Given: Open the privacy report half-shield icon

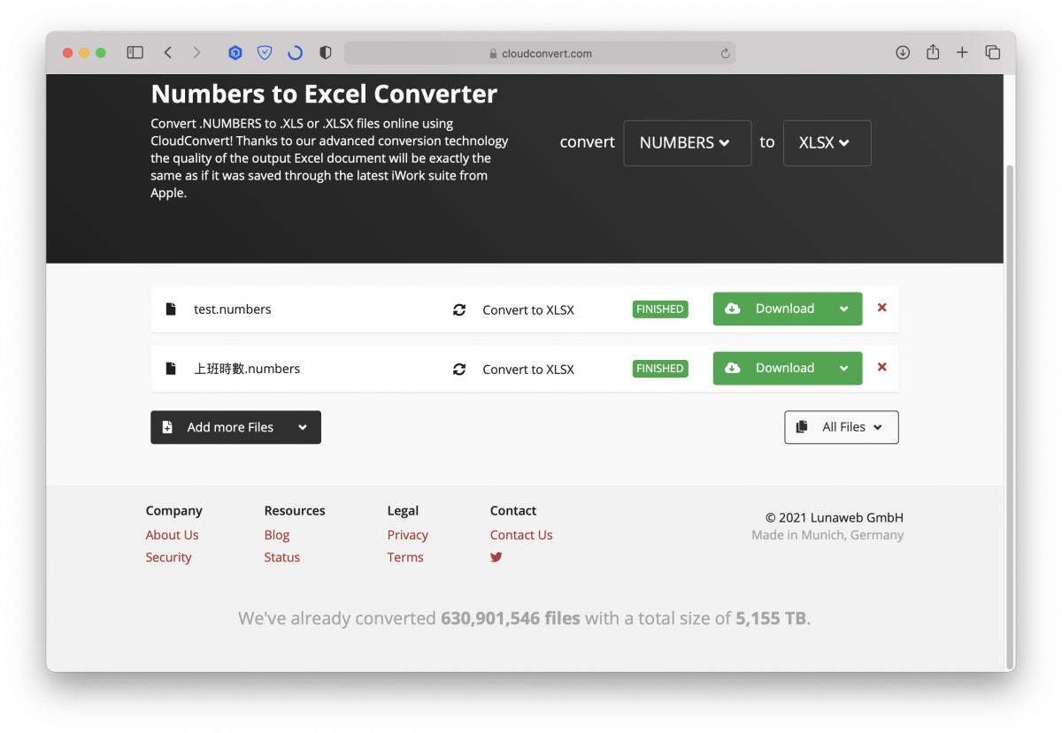Looking at the screenshot, I should pyautogui.click(x=325, y=53).
